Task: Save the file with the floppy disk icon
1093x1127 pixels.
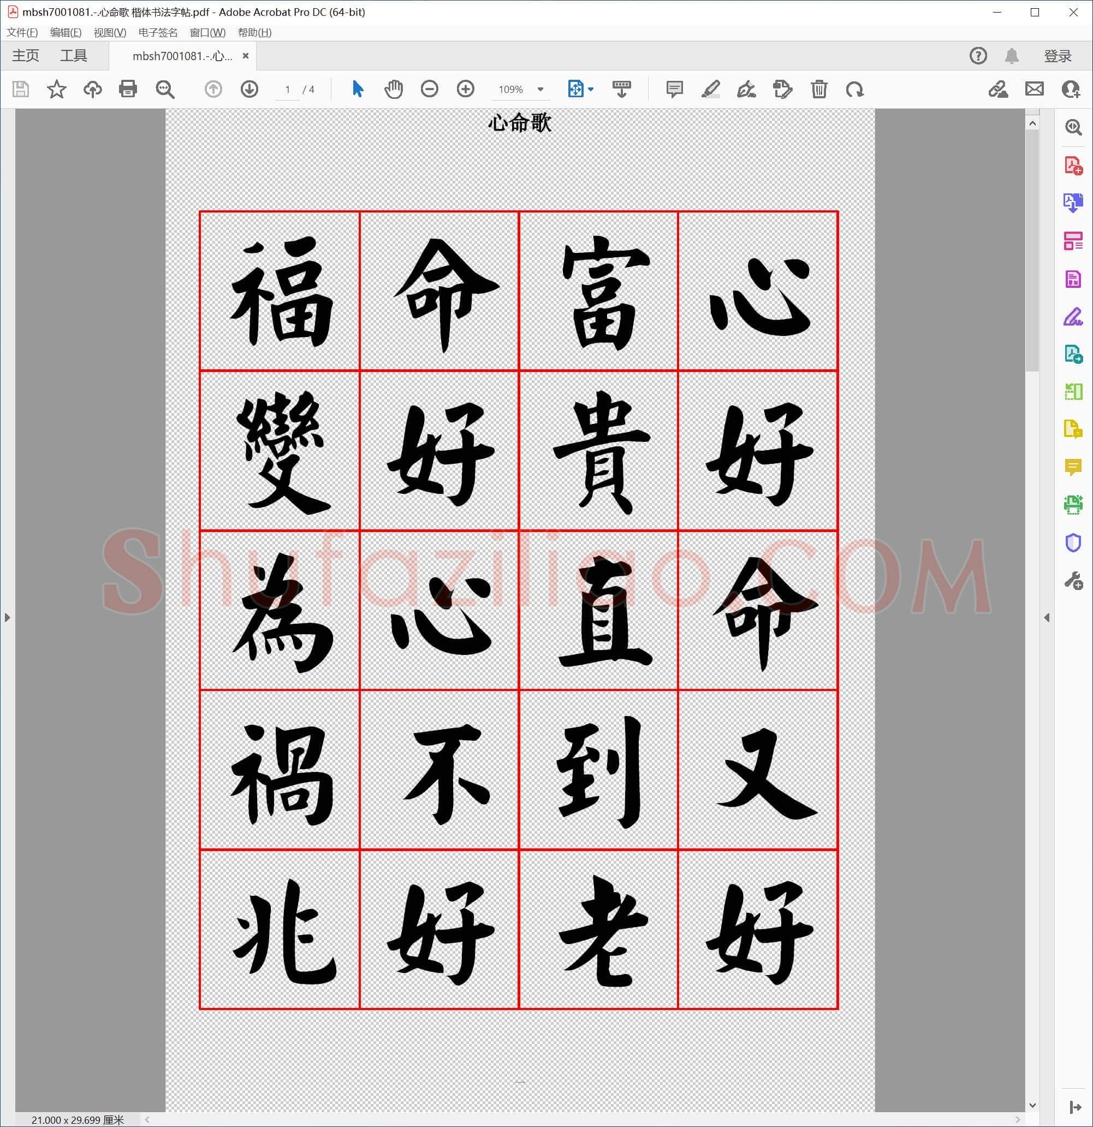Action: pyautogui.click(x=21, y=89)
